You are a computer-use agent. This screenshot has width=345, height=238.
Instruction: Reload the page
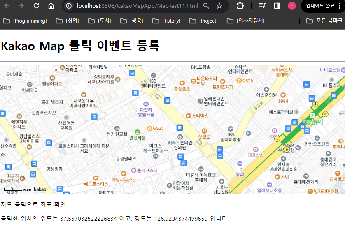36,6
